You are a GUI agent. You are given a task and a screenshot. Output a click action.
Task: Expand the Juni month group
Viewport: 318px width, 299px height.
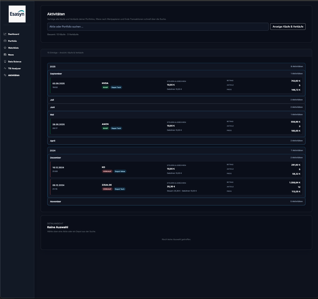click(x=176, y=107)
